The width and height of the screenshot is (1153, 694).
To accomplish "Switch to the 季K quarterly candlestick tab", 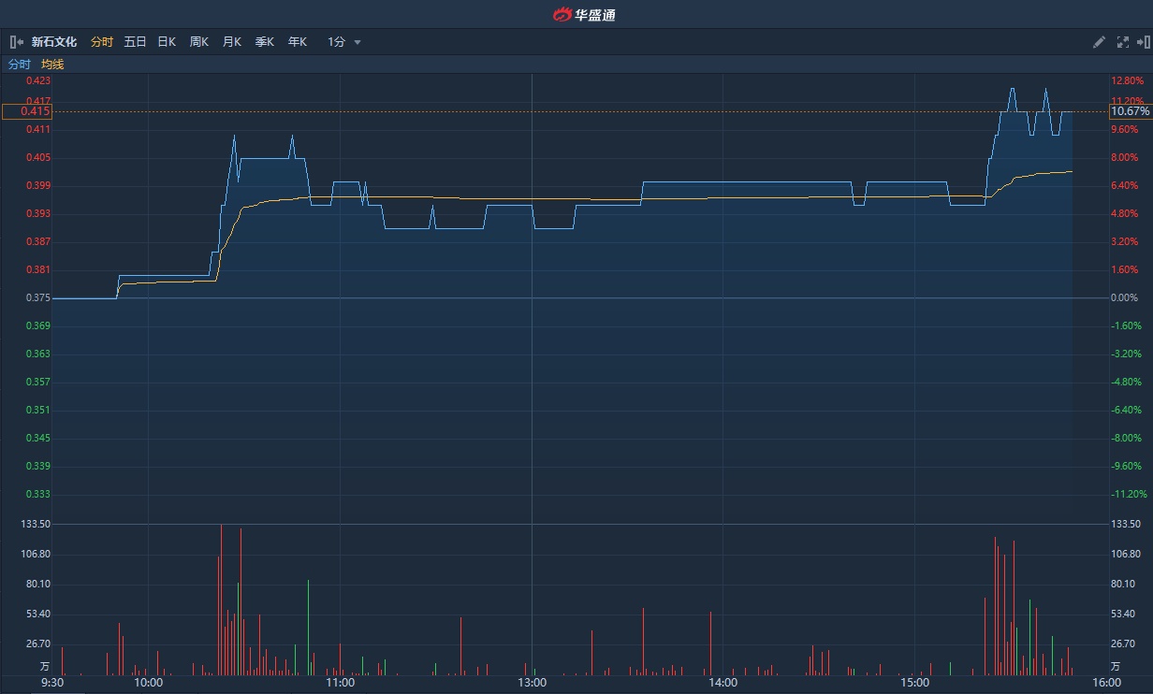I will click(265, 42).
